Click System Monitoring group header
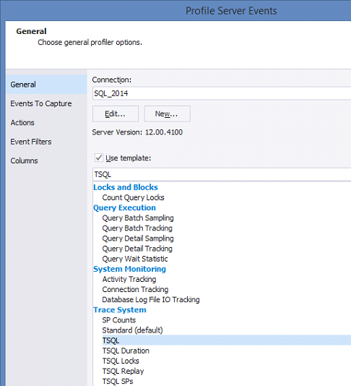This screenshot has height=386, width=351. point(129,269)
